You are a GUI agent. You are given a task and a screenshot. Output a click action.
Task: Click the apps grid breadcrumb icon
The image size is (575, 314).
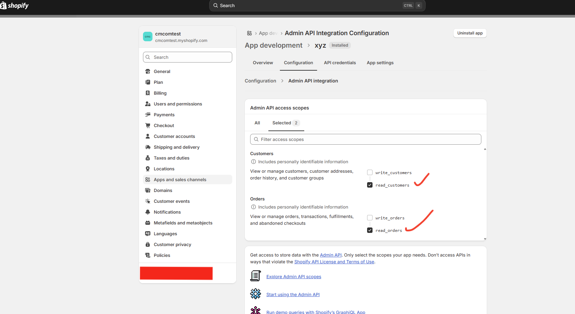(x=249, y=33)
